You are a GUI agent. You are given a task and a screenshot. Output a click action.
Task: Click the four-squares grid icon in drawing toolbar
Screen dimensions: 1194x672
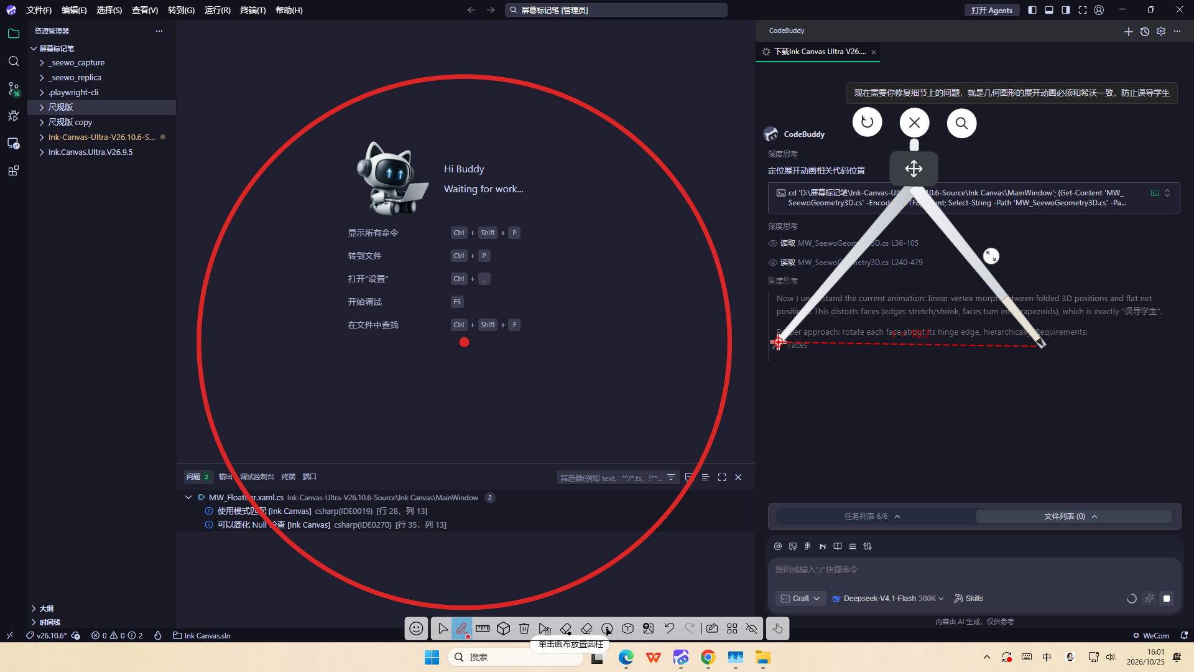tap(732, 628)
